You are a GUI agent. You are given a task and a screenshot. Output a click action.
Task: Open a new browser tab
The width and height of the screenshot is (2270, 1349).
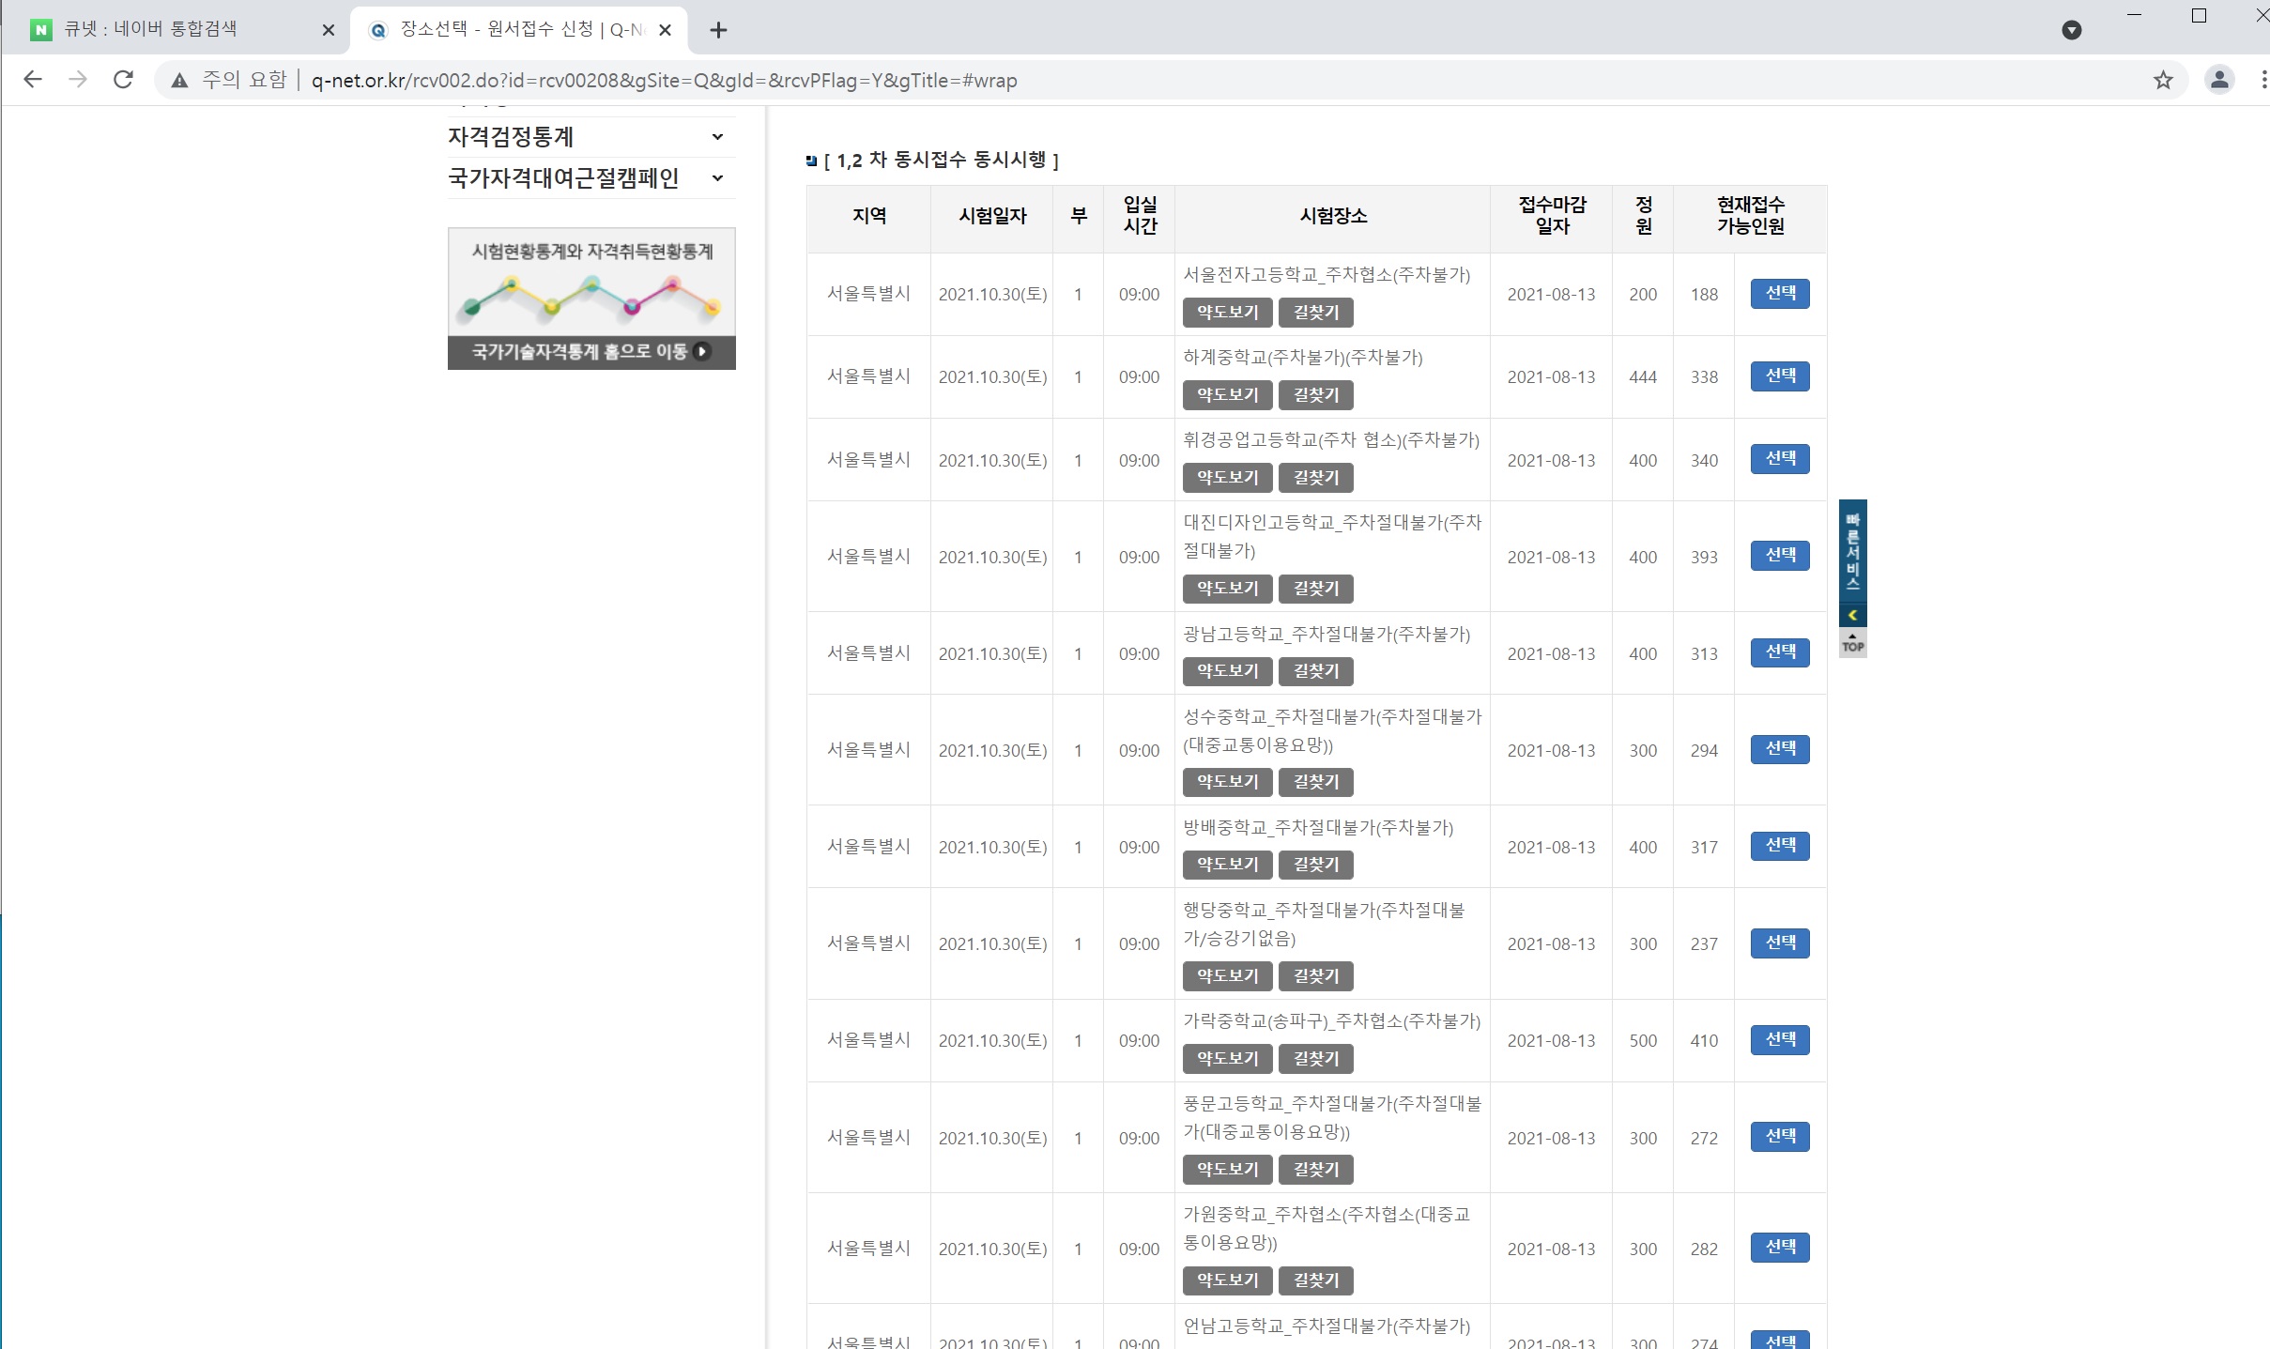click(718, 30)
